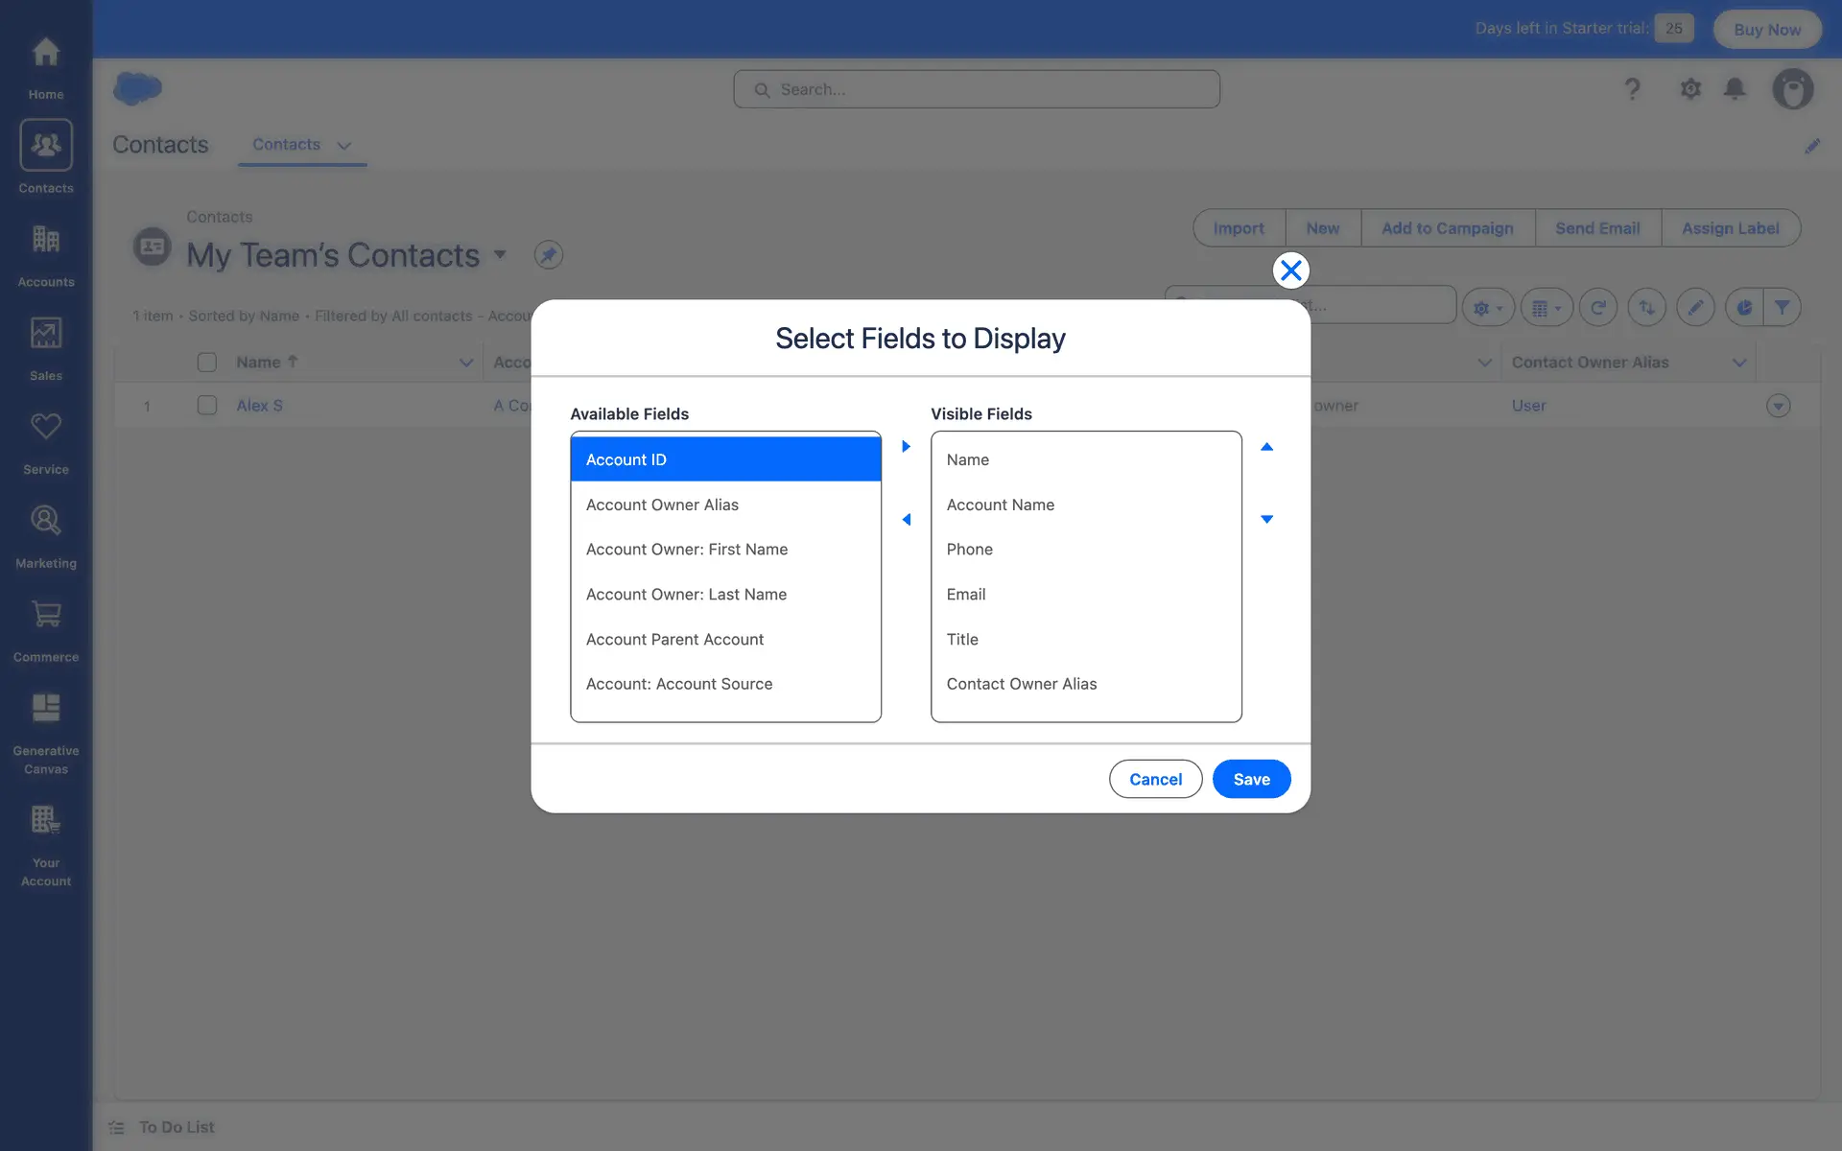The height and width of the screenshot is (1151, 1842).
Task: Expand the My Team's Contacts list dropdown
Action: pos(500,255)
